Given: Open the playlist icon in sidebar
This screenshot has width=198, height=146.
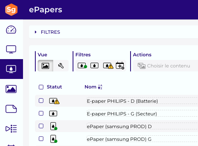Looking at the screenshot, I should tap(11, 129).
